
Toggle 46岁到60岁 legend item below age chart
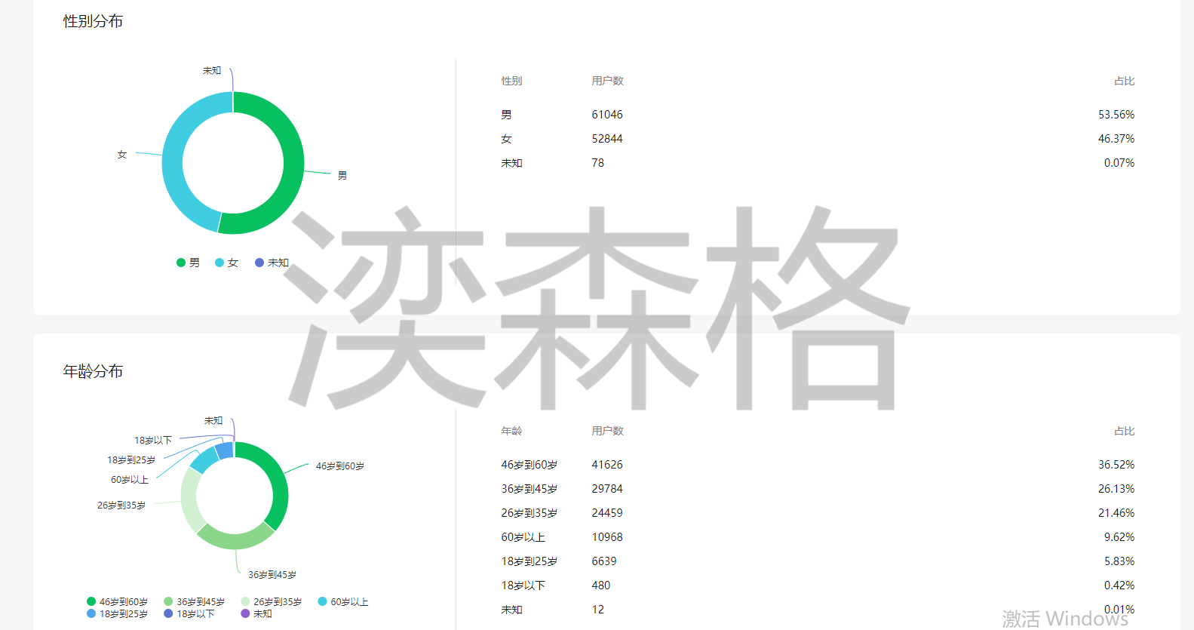(117, 602)
